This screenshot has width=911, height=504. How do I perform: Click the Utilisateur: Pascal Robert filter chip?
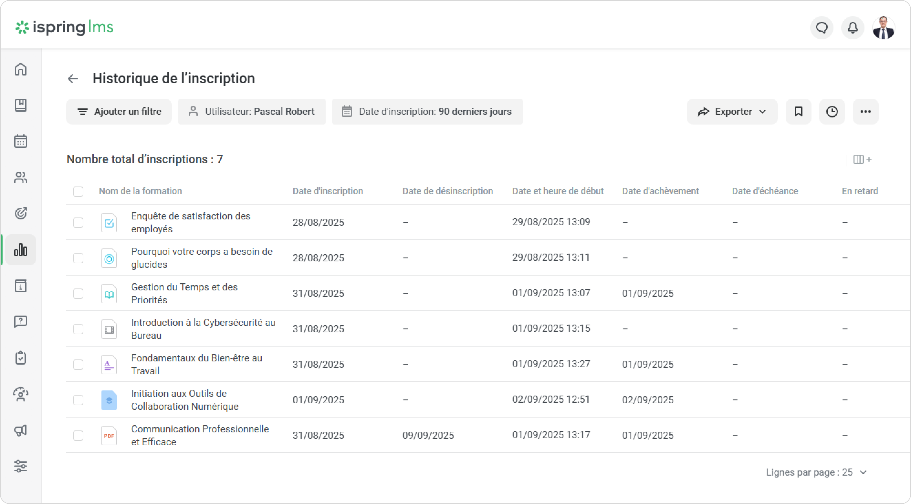click(x=251, y=112)
